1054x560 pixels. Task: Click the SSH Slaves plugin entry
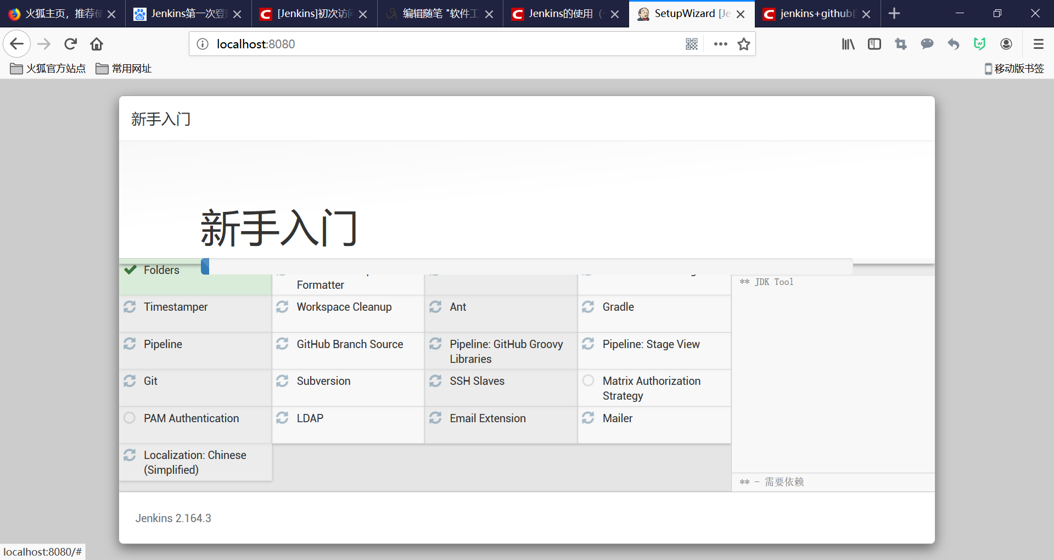tap(501, 388)
